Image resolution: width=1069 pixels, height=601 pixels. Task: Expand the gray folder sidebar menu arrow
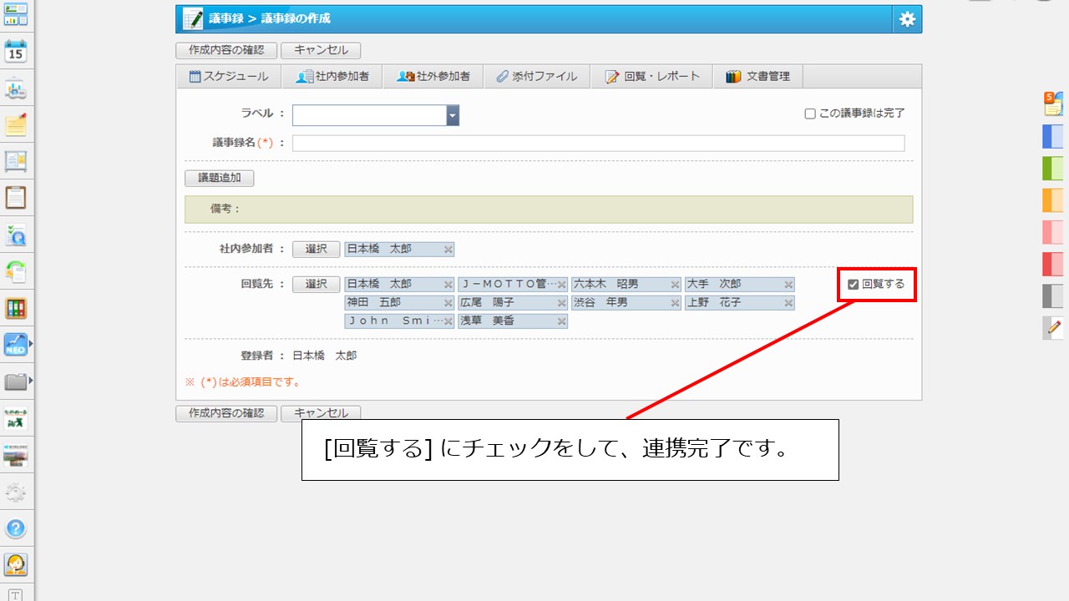click(x=31, y=381)
